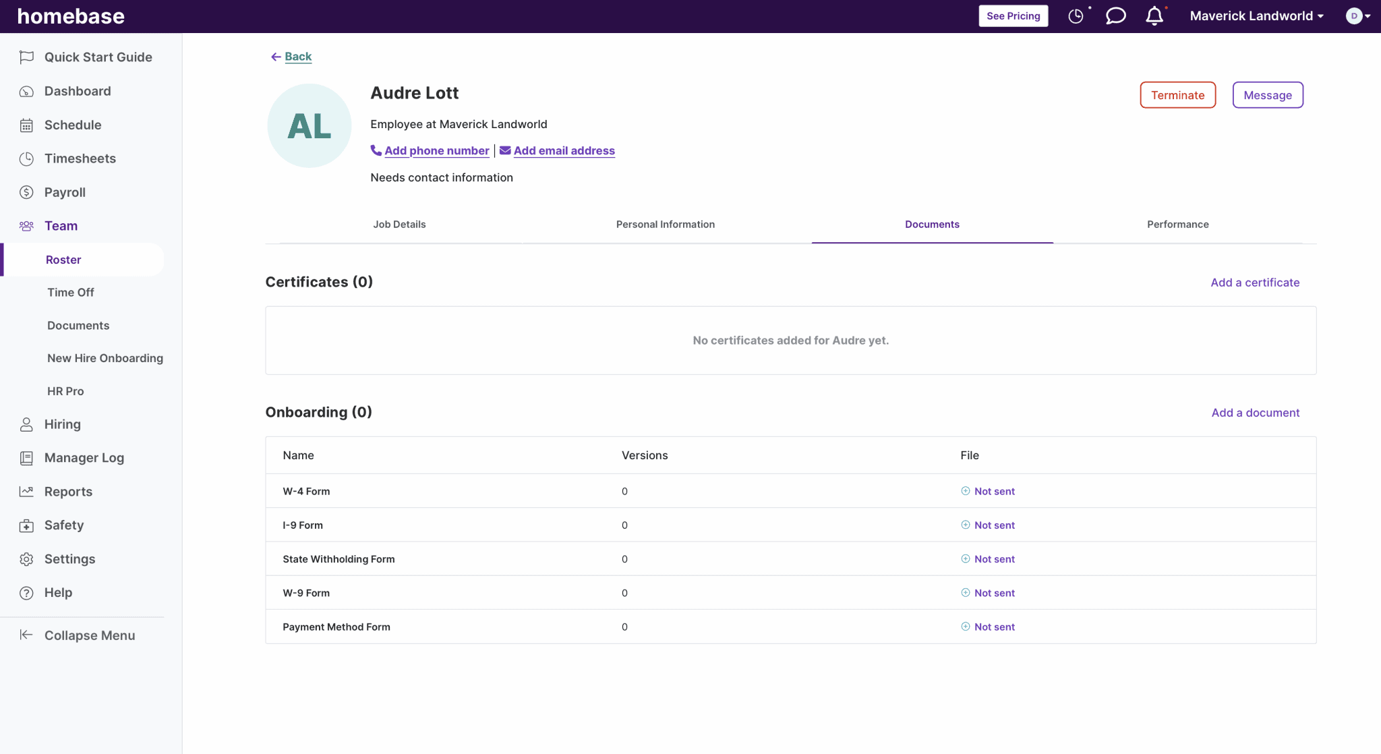The image size is (1381, 754).
Task: Click Audre Lott's AL avatar
Action: 309,125
